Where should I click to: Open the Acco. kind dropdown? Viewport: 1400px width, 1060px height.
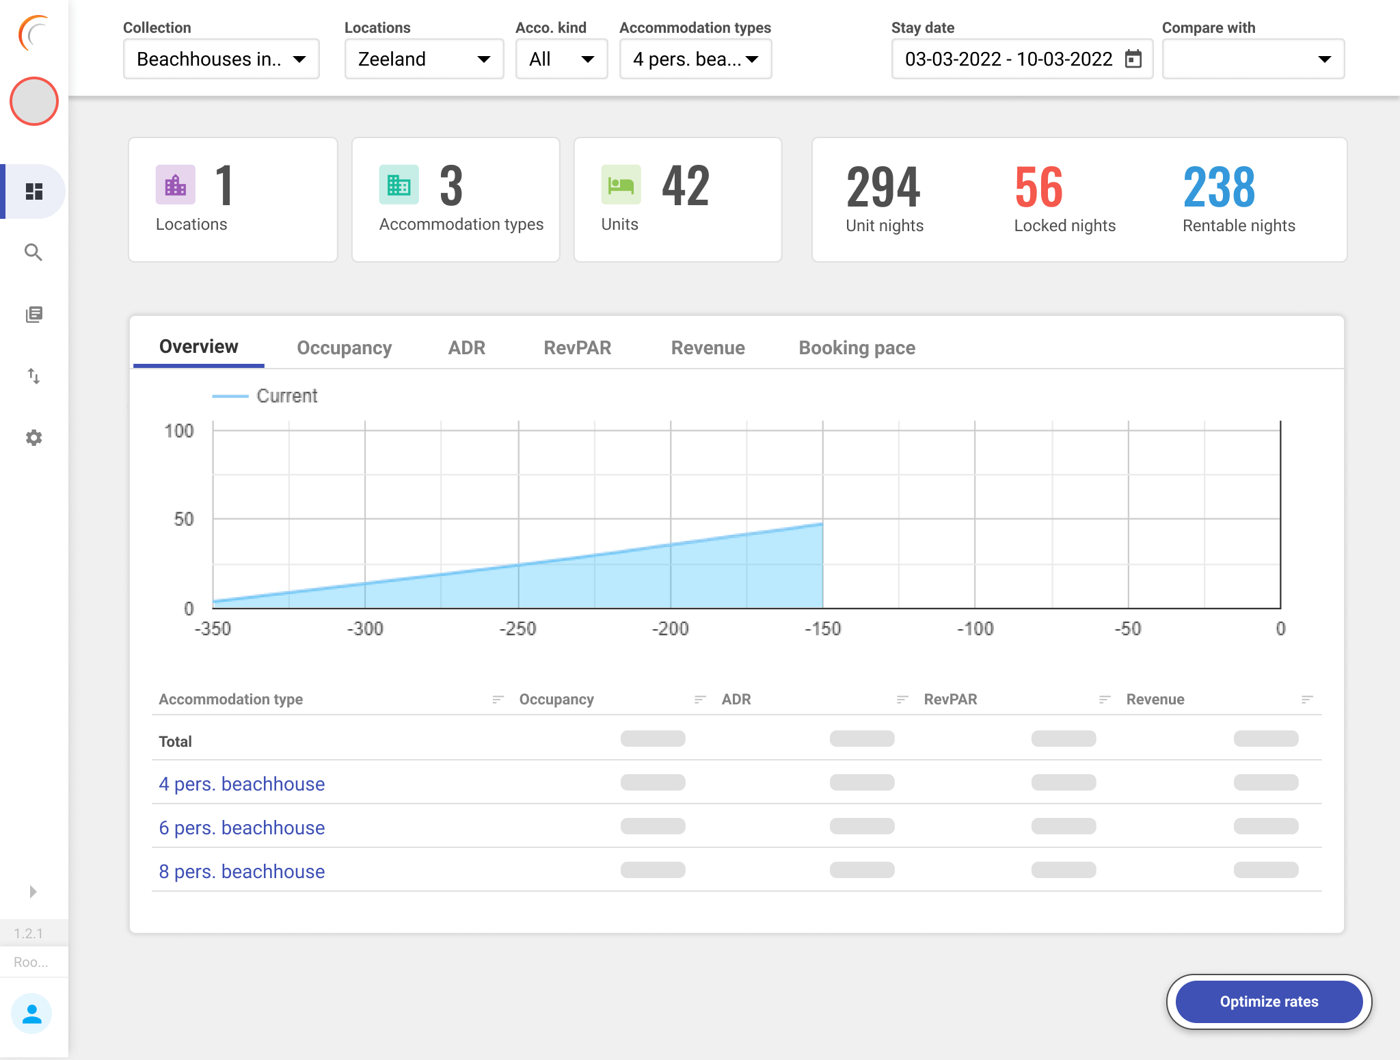[561, 59]
